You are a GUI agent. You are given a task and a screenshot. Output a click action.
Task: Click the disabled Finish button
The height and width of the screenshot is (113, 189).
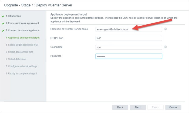tap(156, 107)
